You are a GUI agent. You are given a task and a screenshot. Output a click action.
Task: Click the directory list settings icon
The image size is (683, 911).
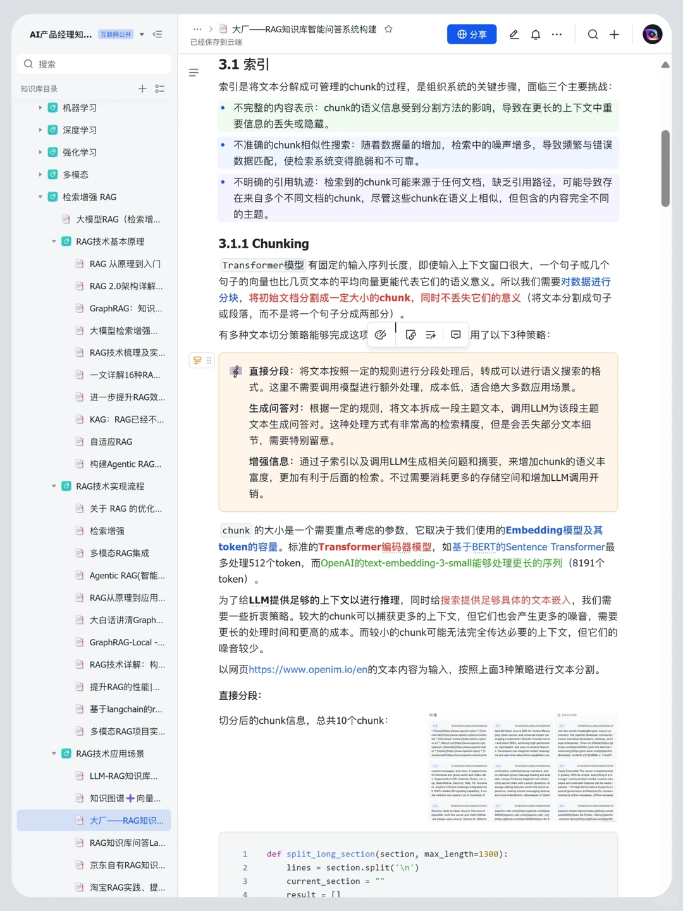point(160,89)
